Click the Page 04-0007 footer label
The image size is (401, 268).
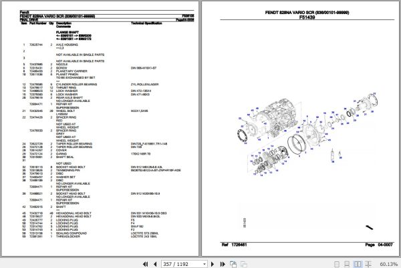tap(379, 245)
